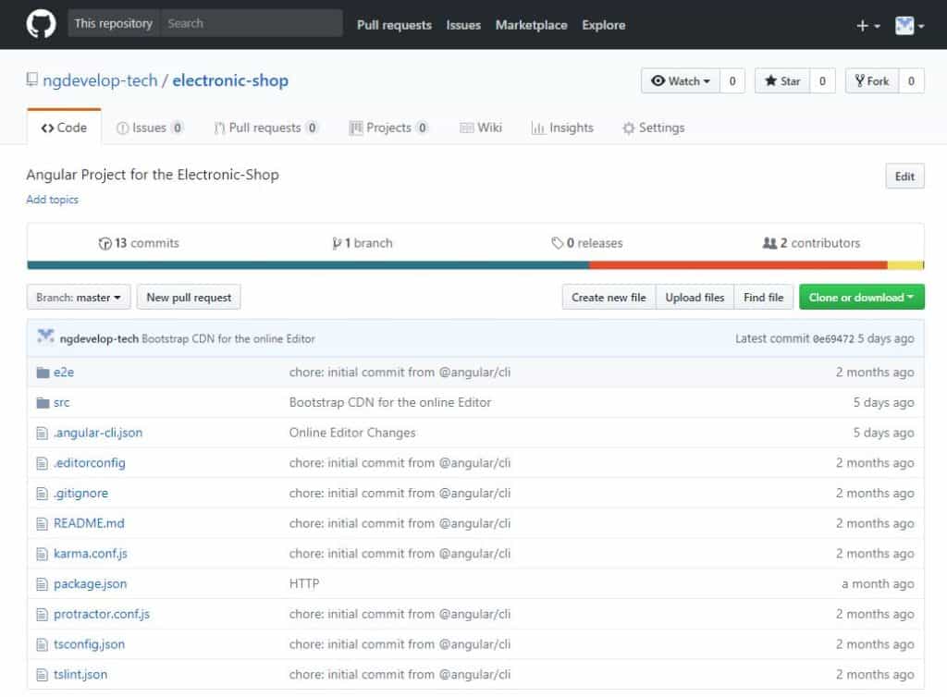
Task: Click the README.md file icon
Action: [42, 523]
